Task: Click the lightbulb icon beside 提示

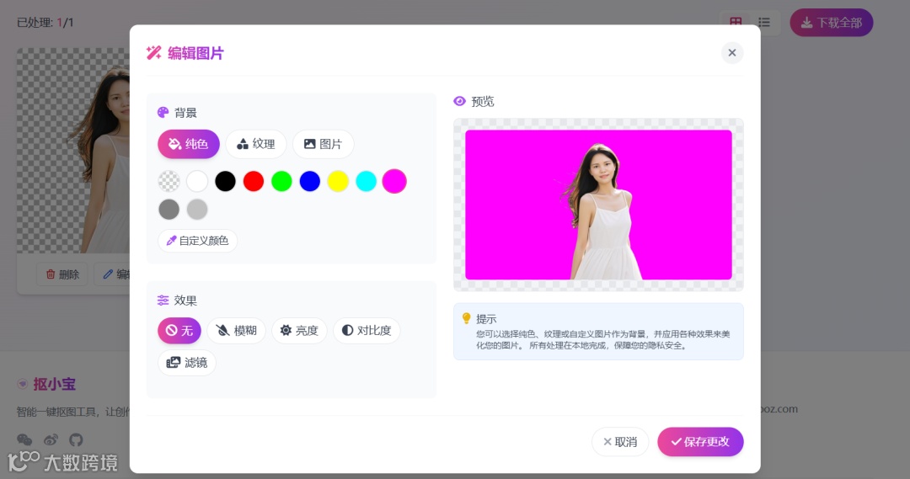Action: tap(466, 318)
